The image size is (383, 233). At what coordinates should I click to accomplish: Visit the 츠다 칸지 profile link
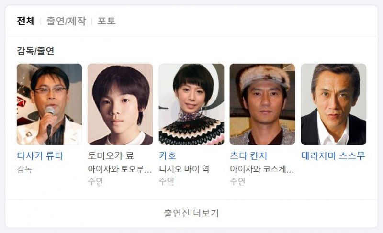pyautogui.click(x=248, y=156)
